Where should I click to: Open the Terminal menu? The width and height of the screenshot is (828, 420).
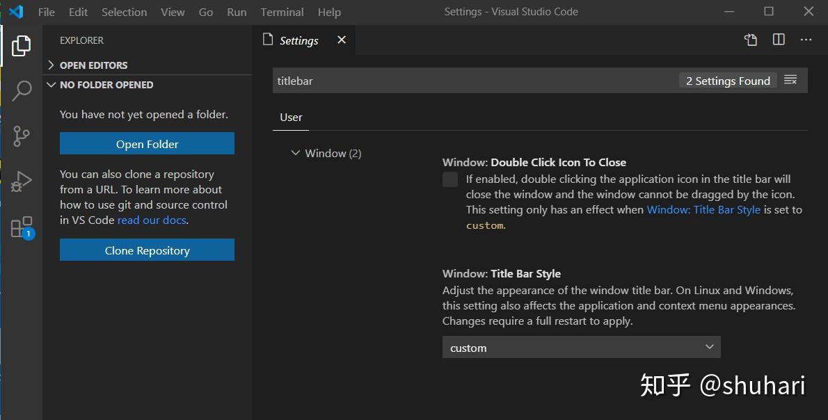tap(282, 12)
